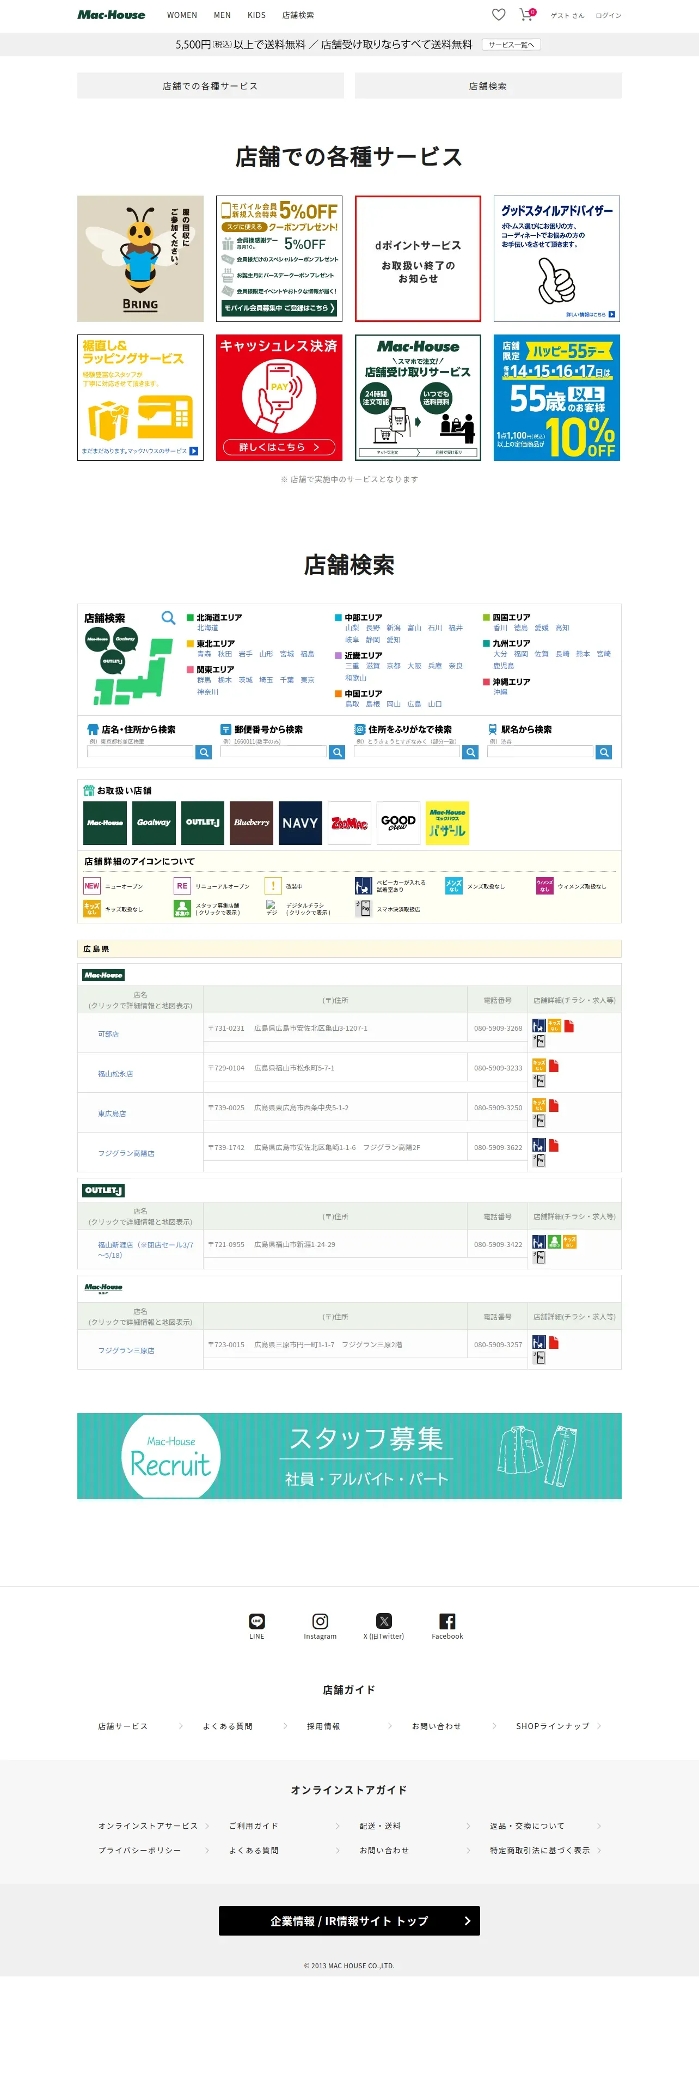
Task: Open the MEN menu in the header
Action: tap(223, 15)
